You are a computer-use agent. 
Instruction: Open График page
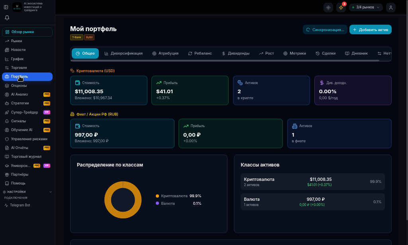point(27,59)
